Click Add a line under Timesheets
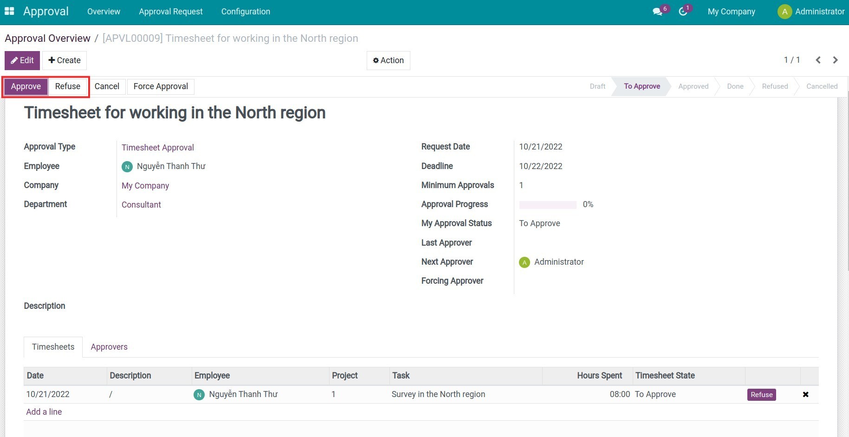This screenshot has width=849, height=437. point(44,411)
